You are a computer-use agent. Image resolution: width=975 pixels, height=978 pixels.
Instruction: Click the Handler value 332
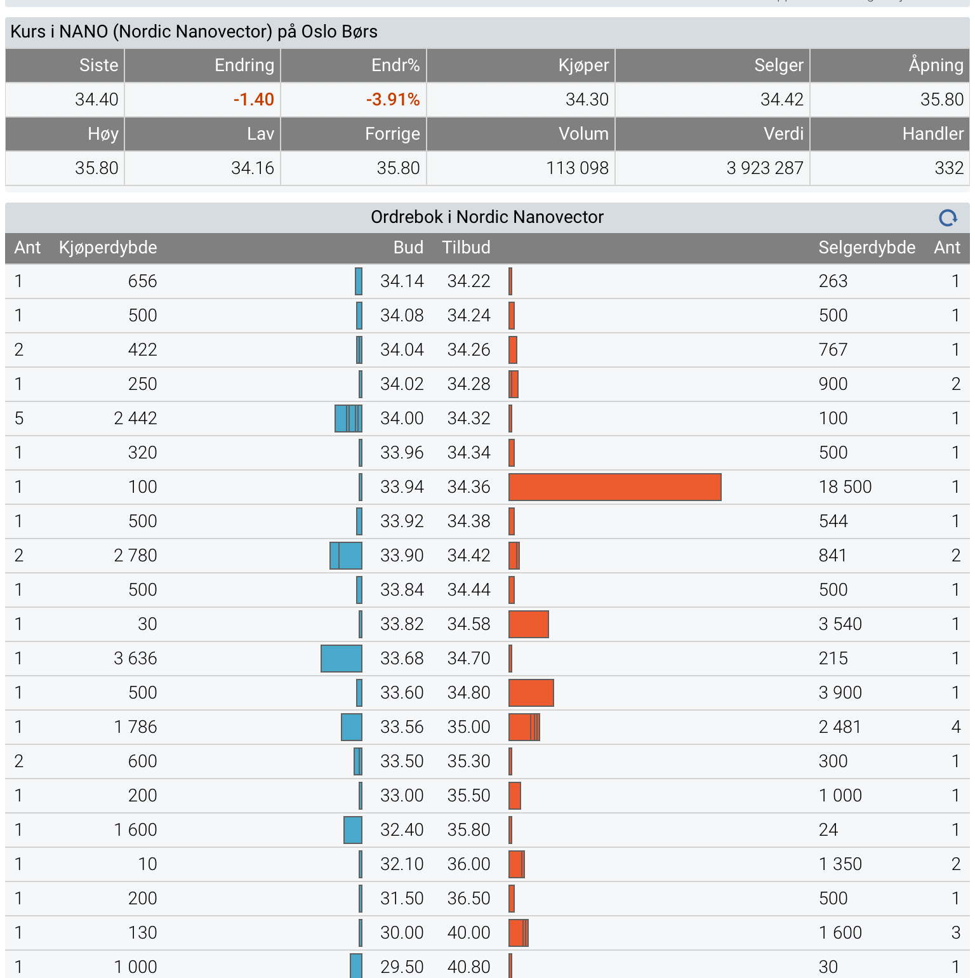[949, 168]
